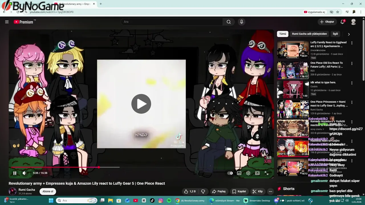Viewport: 365px width, 205px height.
Task: Click 'Uygulamada aç' open-in-app button
Action: (x=315, y=12)
